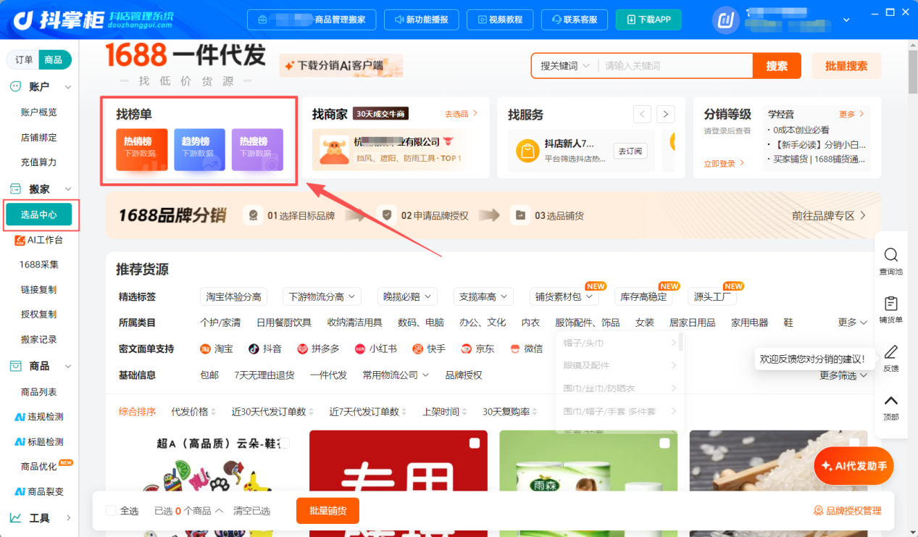Launch the AI代发助手 floating assistant
The height and width of the screenshot is (537, 918).
pos(854,465)
